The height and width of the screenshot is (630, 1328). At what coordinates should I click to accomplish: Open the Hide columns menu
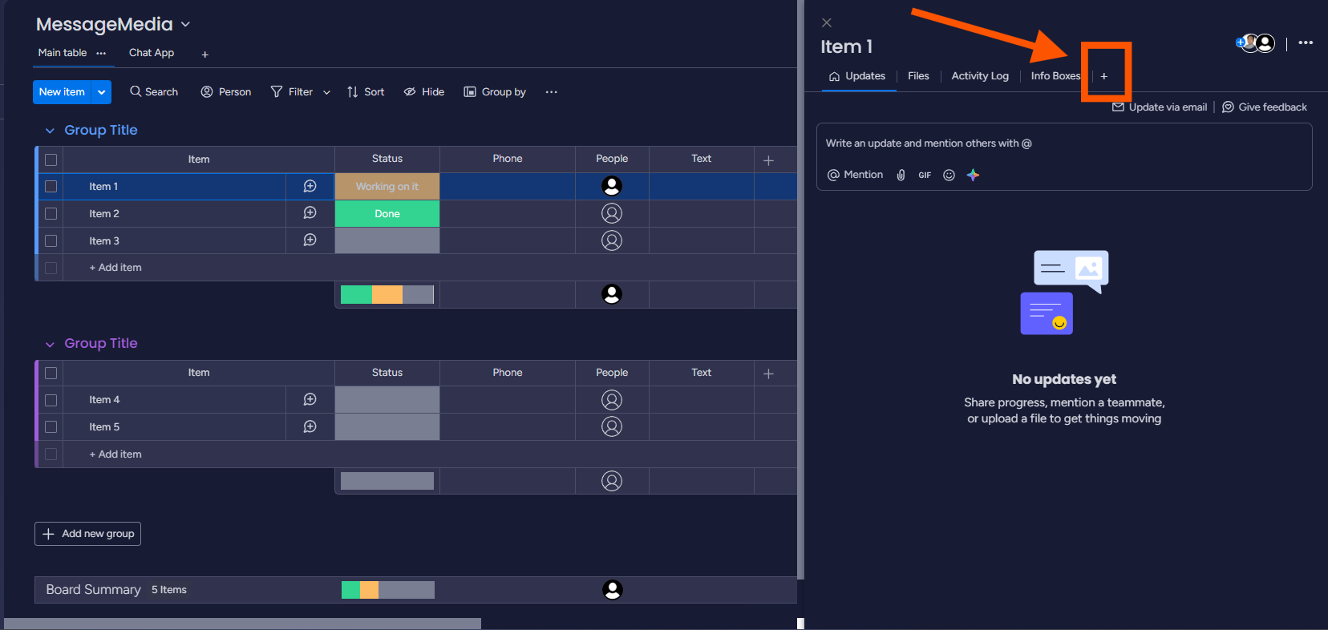click(x=424, y=92)
